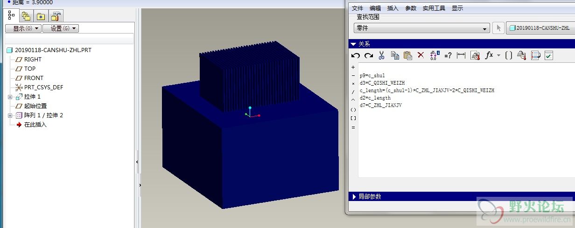Insert parentheses operator
Image resolution: width=575 pixels, height=228 pixels.
pos(353,110)
